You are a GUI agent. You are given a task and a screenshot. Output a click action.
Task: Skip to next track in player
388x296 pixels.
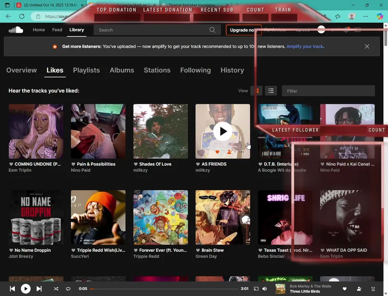[39, 289]
